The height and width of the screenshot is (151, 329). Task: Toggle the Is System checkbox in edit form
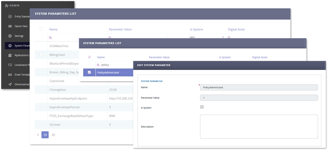coord(202,107)
